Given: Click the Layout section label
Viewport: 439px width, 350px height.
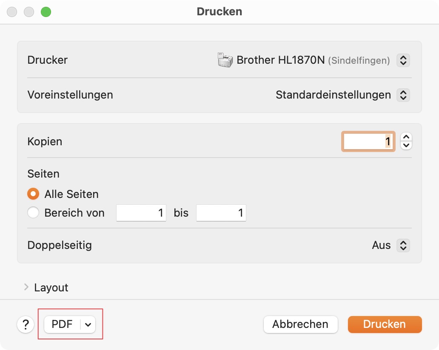Looking at the screenshot, I should [x=51, y=288].
